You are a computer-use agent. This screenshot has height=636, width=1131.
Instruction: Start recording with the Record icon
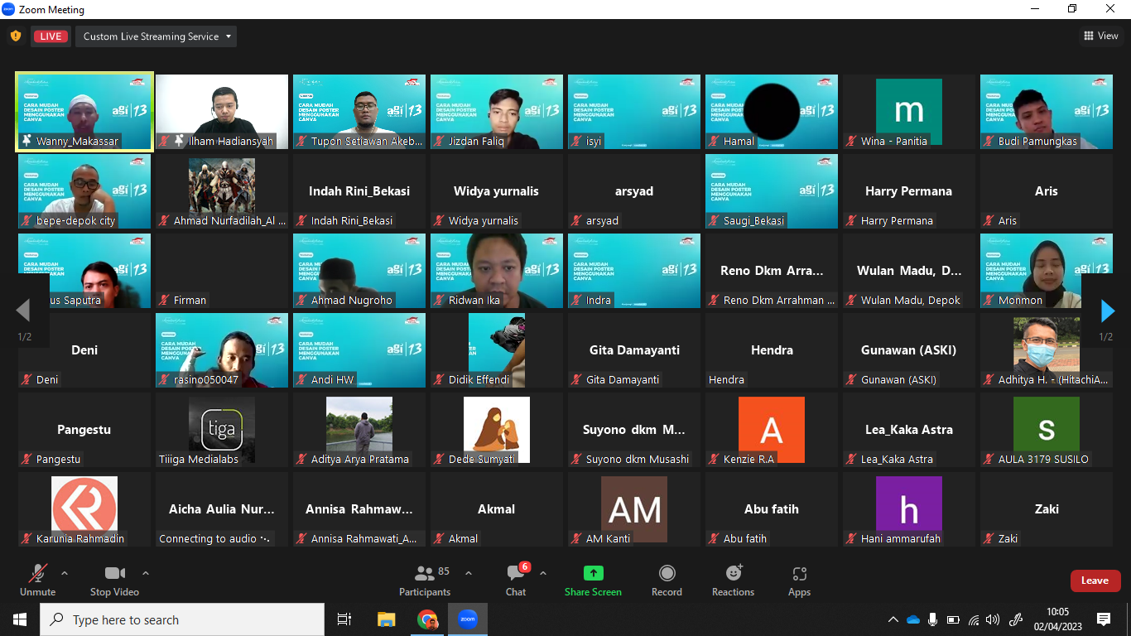667,574
